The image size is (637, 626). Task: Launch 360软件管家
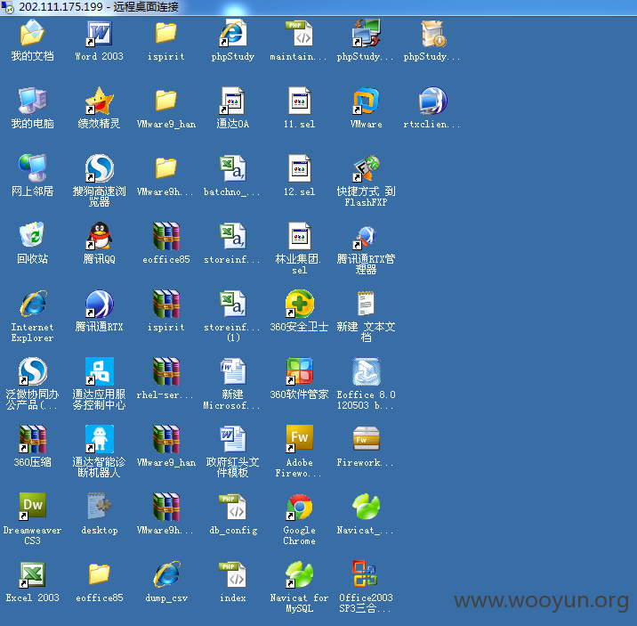[x=300, y=370]
